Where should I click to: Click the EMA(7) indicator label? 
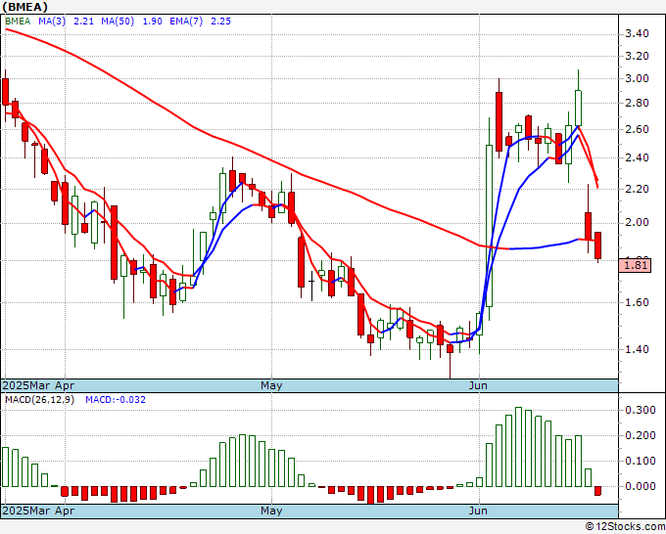186,22
